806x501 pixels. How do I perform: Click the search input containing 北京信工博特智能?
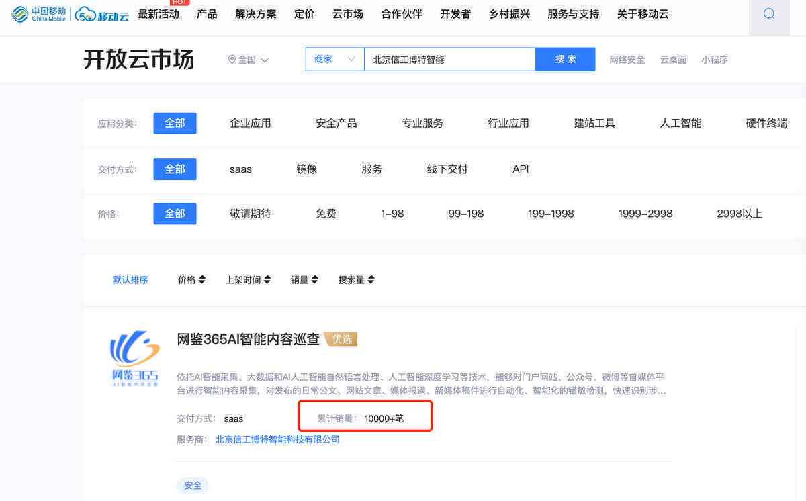(x=450, y=59)
